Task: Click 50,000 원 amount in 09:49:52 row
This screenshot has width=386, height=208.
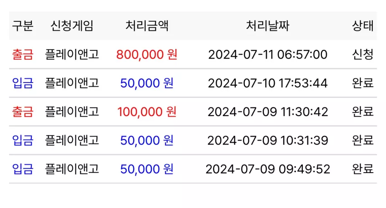Action: (147, 169)
